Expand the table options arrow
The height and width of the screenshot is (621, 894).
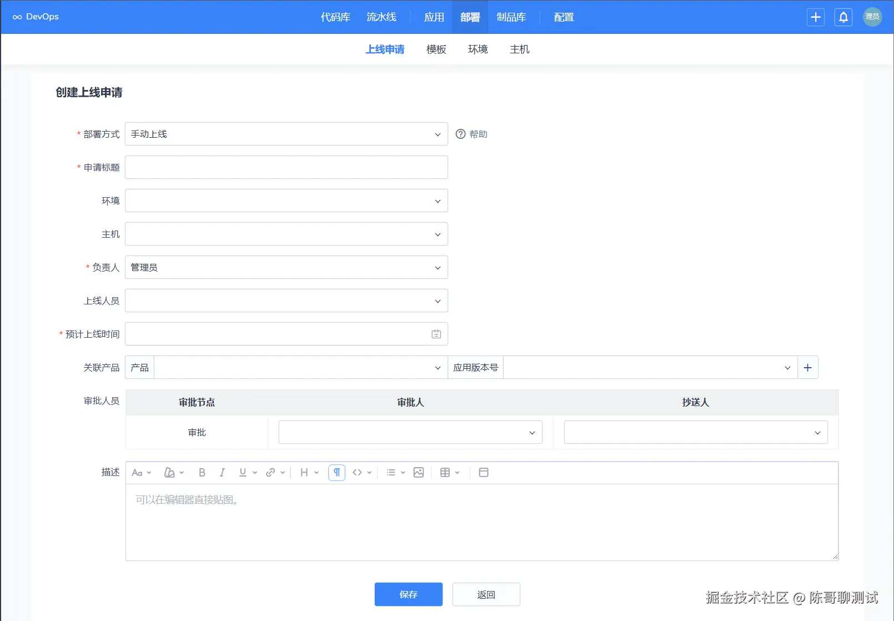pos(458,473)
